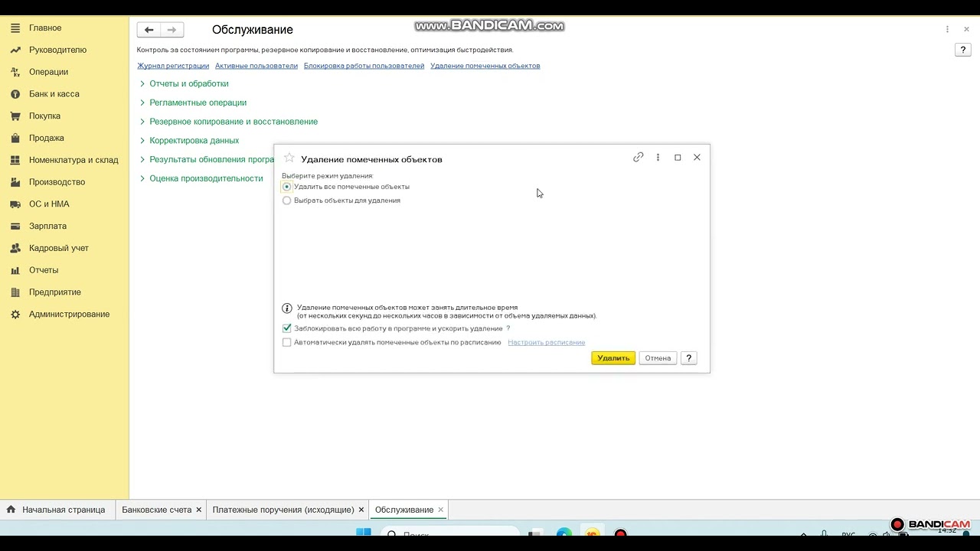980x551 pixels.
Task: Switch to Начальная страница tab
Action: 56,510
